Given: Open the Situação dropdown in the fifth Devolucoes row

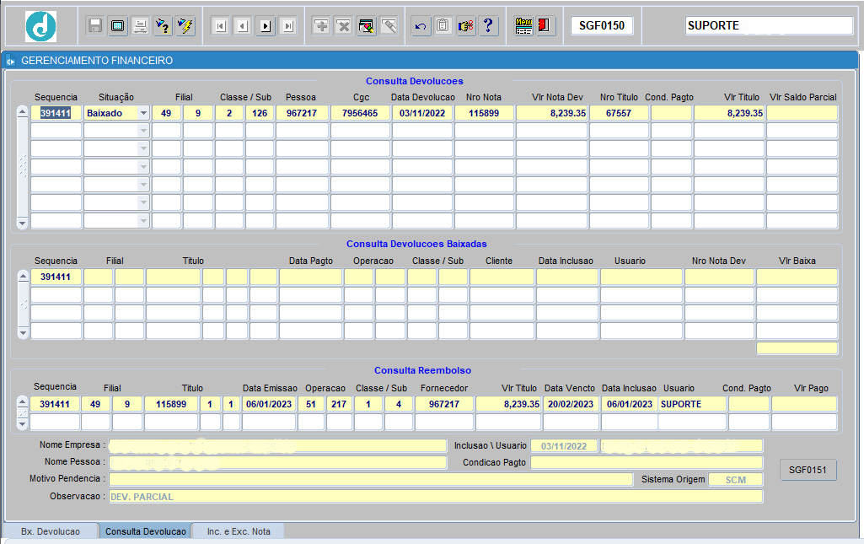Looking at the screenshot, I should coord(143,185).
